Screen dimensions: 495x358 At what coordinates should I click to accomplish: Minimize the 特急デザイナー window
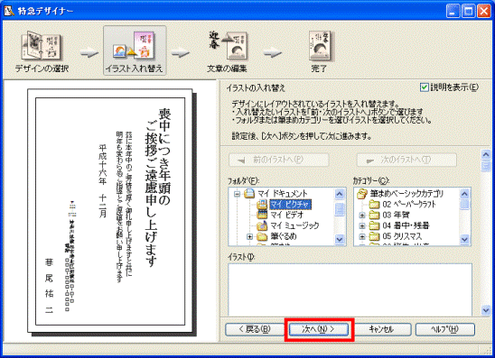coord(453,11)
